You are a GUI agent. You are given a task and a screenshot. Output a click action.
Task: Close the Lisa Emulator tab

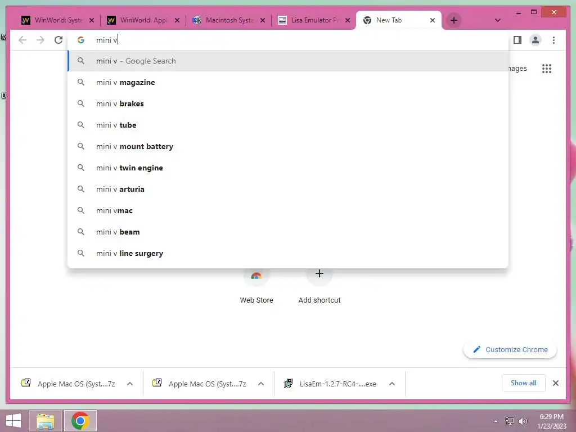tap(348, 20)
